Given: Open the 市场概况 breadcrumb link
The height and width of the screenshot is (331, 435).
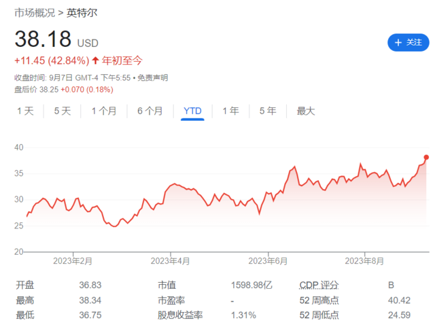Looking at the screenshot, I should pyautogui.click(x=35, y=13).
